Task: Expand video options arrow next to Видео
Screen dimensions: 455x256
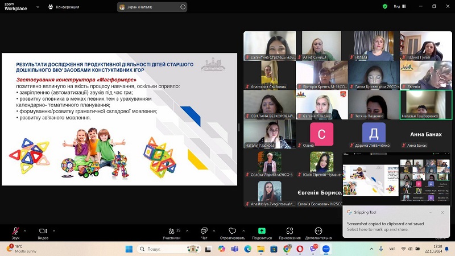Action: pos(54,231)
